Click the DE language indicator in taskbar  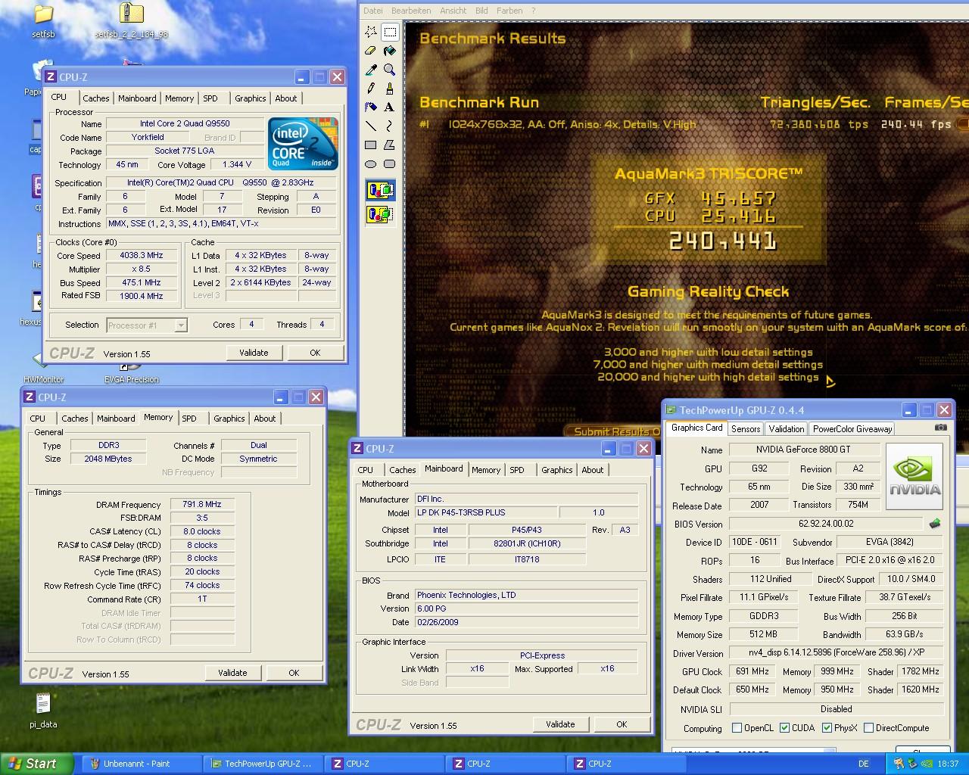864,764
